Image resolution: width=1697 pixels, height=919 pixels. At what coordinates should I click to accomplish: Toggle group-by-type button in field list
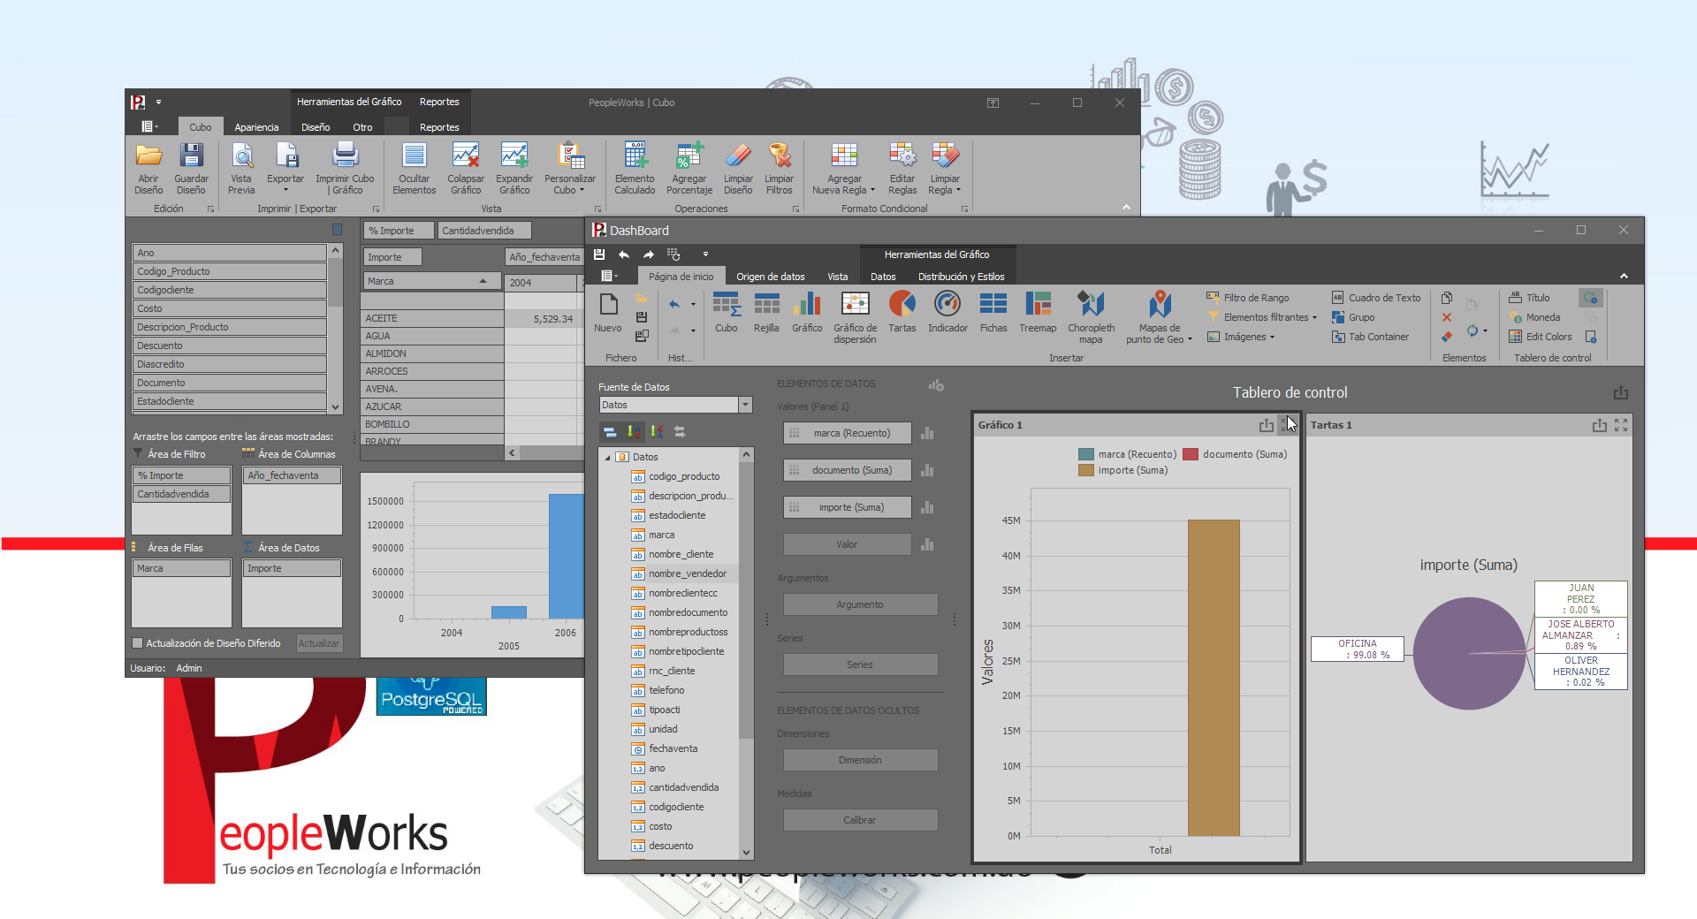[611, 432]
